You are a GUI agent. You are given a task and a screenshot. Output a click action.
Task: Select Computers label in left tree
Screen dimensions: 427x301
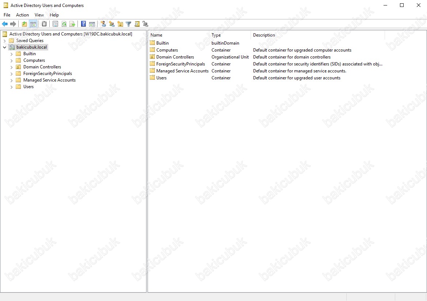click(x=34, y=60)
